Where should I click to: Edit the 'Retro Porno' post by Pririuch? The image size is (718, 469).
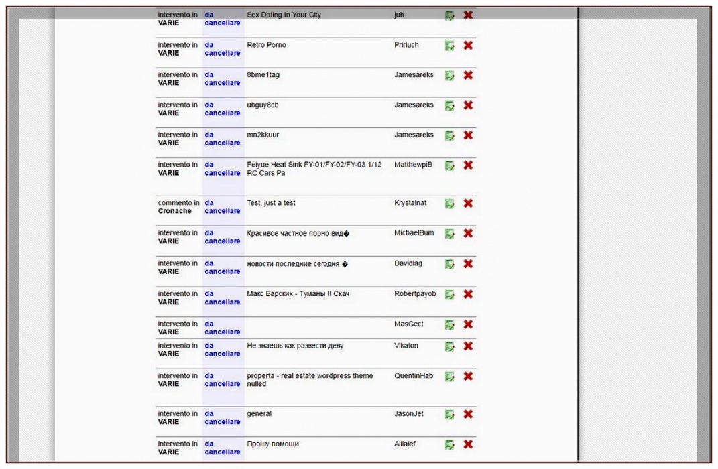click(450, 46)
